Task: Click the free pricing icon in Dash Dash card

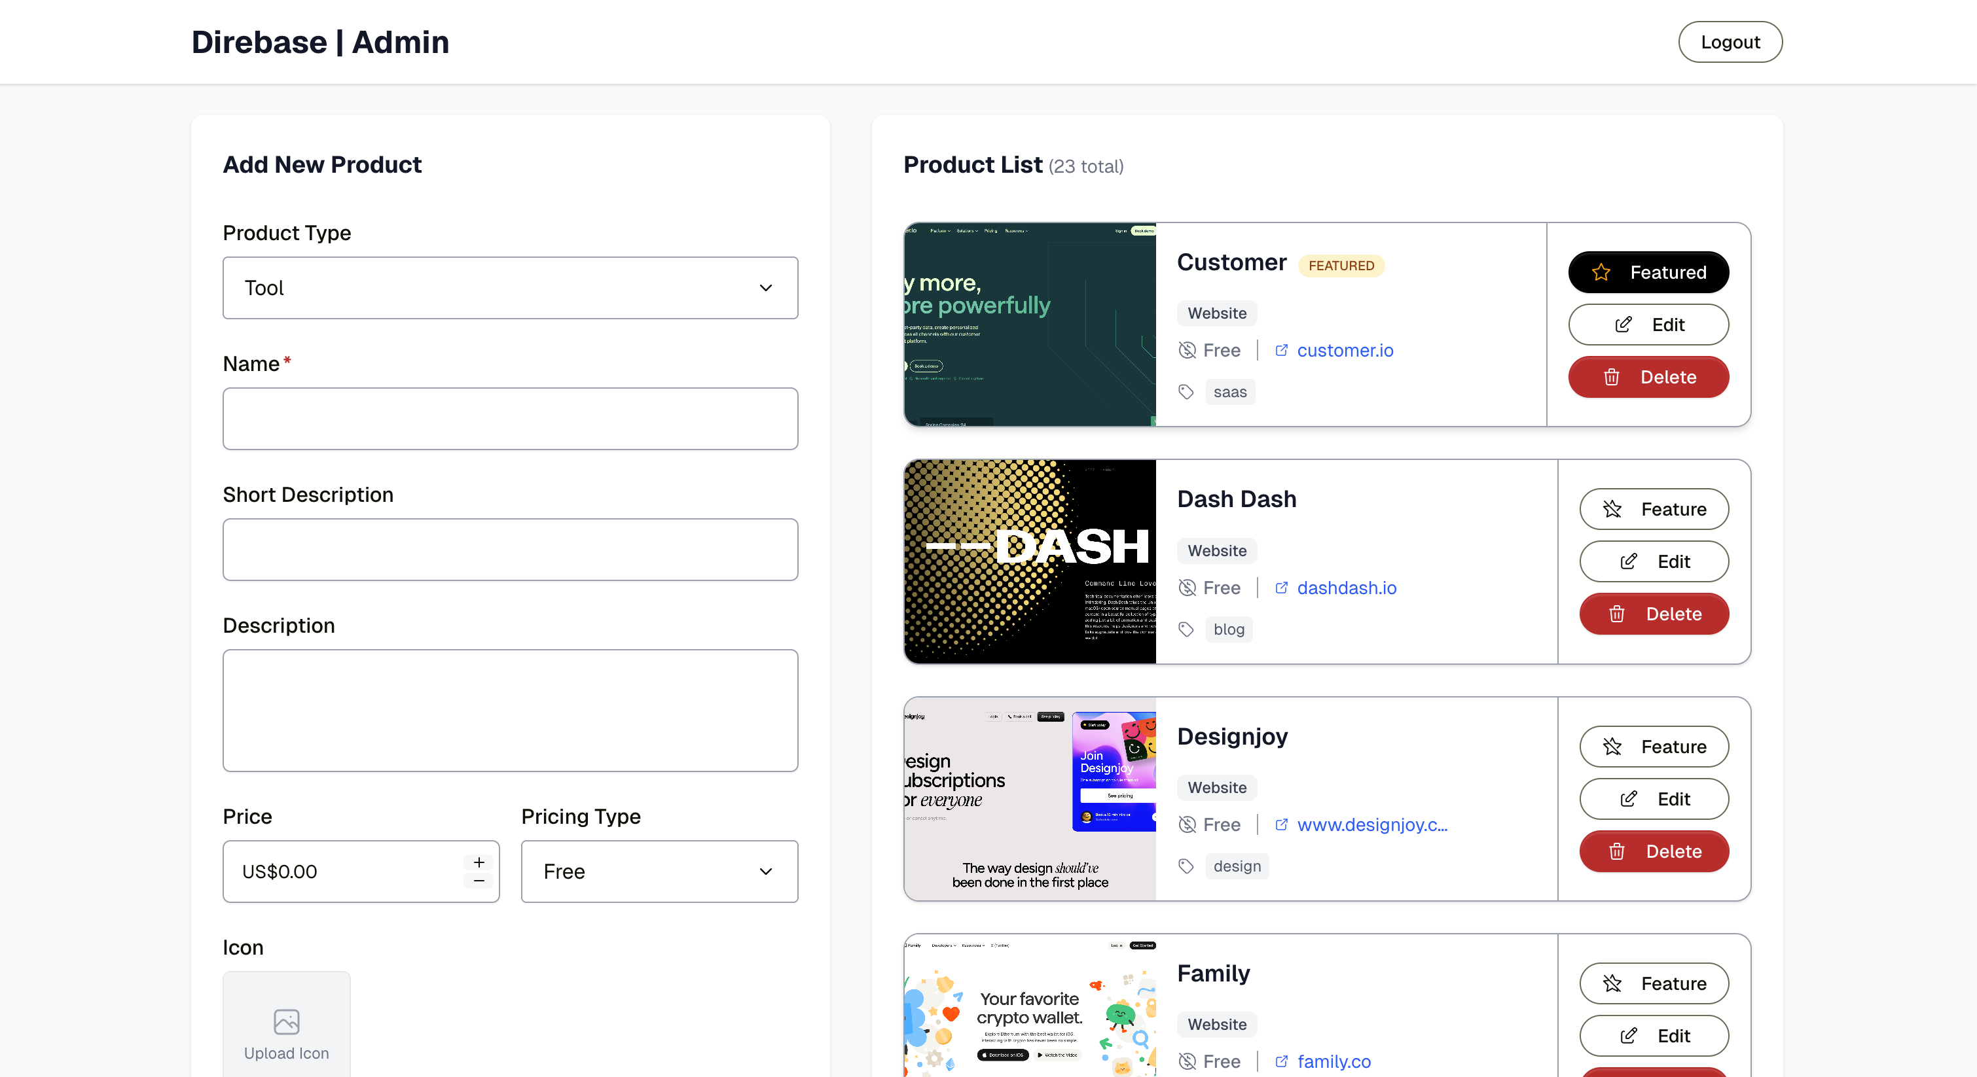Action: (x=1186, y=588)
